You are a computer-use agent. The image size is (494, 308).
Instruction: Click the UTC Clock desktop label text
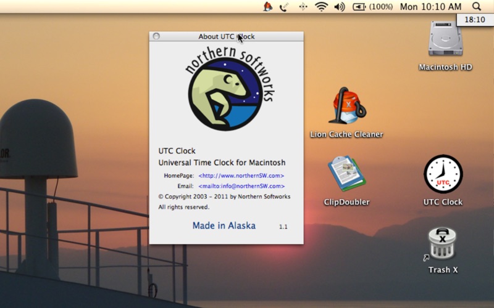(x=443, y=202)
